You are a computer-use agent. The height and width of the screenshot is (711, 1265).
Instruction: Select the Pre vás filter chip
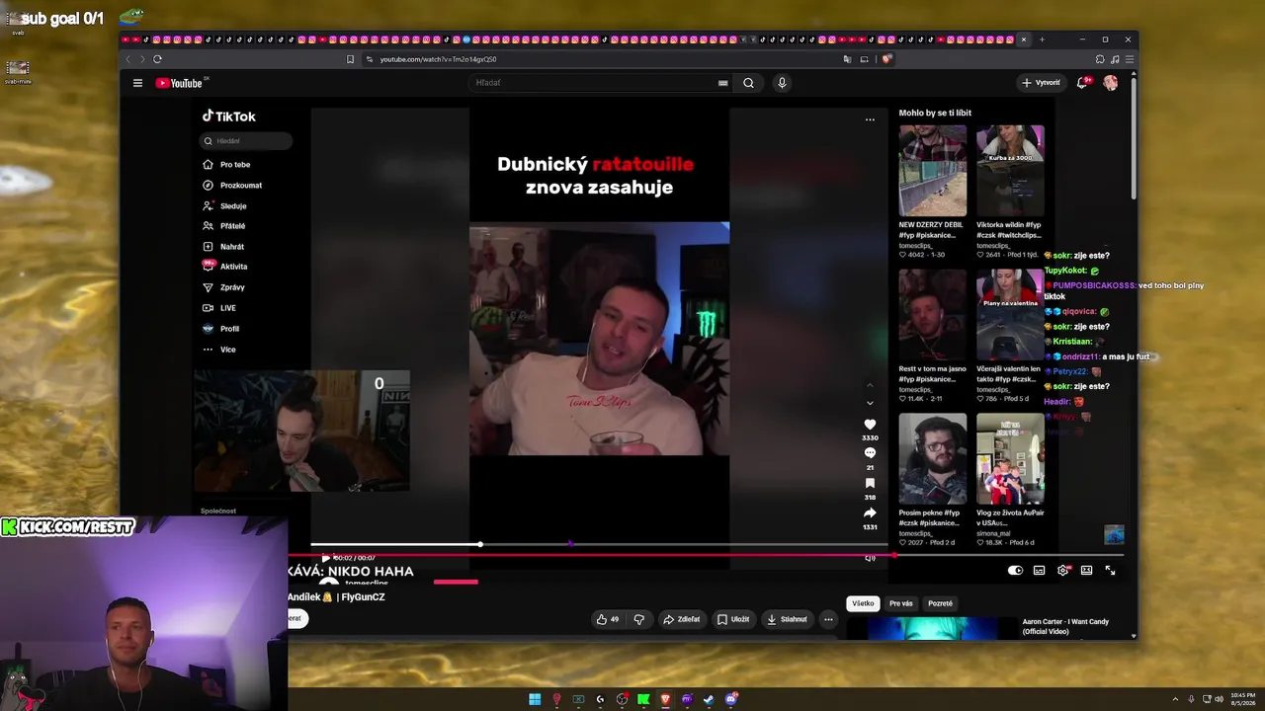901,603
